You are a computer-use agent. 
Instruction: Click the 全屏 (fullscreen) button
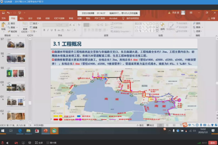[39, 143]
